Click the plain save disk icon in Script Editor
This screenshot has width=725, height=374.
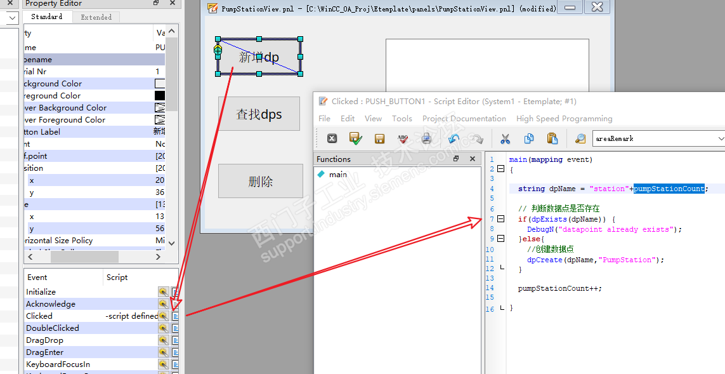click(379, 138)
